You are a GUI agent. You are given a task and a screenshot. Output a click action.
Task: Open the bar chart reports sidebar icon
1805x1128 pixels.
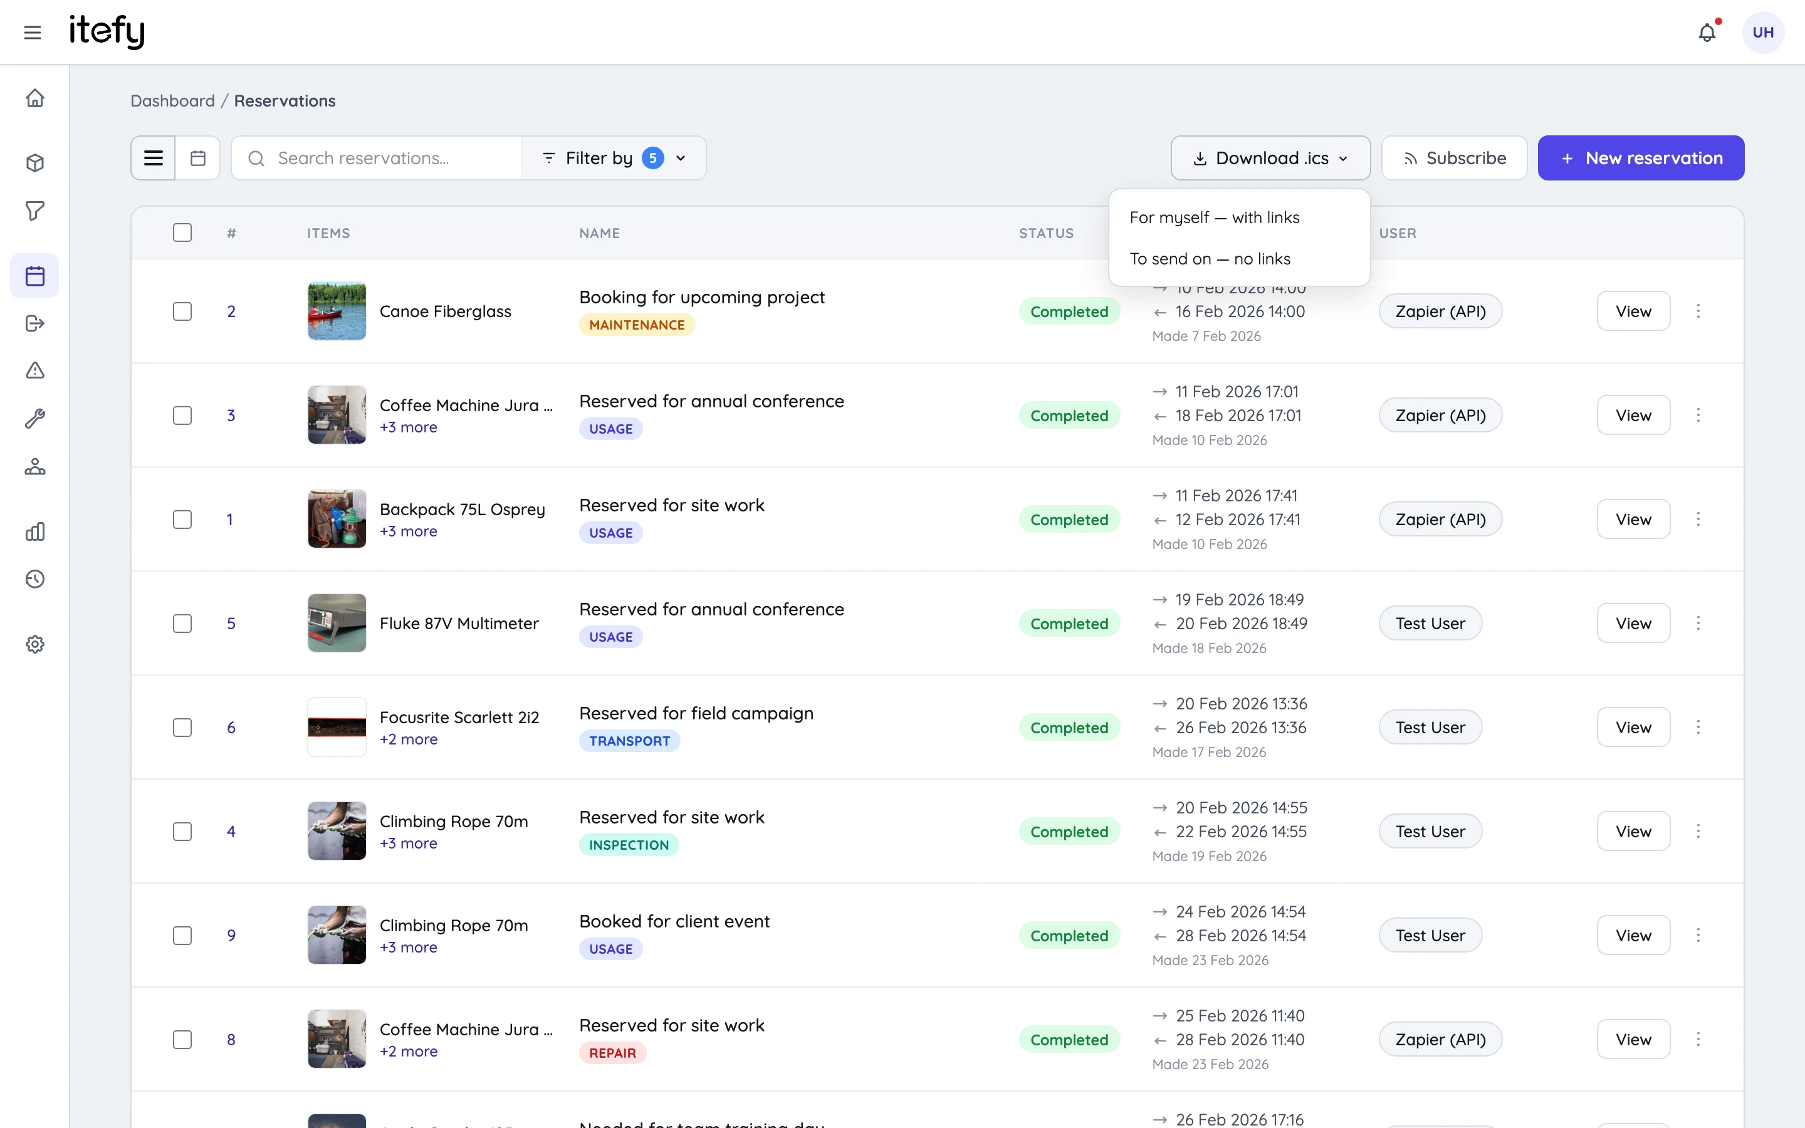(x=35, y=531)
